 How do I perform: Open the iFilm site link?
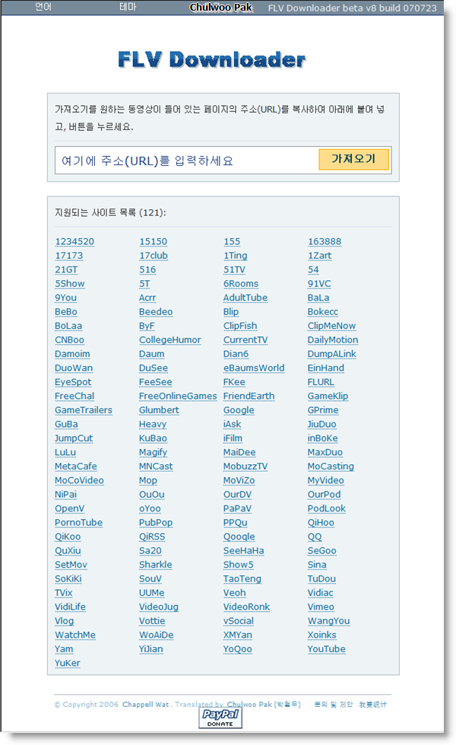(x=233, y=438)
